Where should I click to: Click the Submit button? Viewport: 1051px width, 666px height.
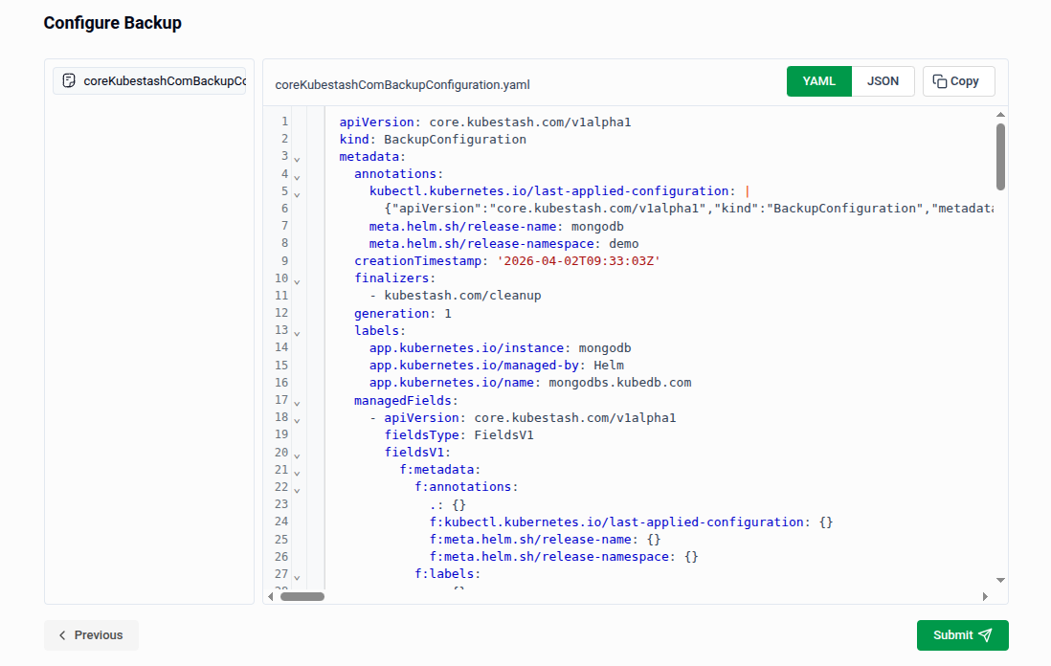pyautogui.click(x=962, y=634)
